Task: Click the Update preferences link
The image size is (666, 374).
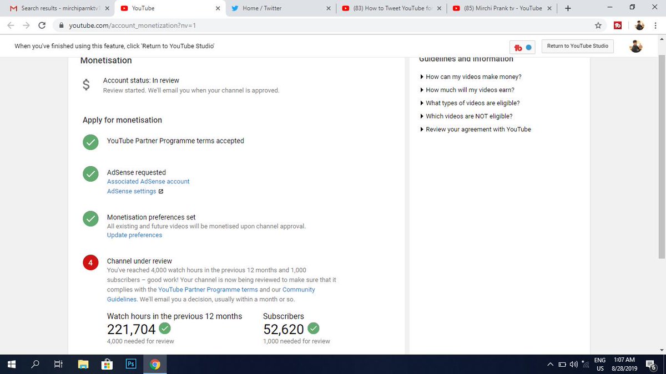Action: coord(135,235)
